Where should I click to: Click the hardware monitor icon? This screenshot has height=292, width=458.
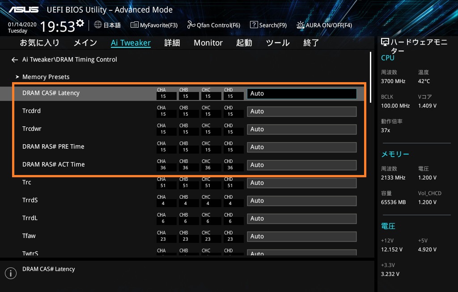point(385,42)
